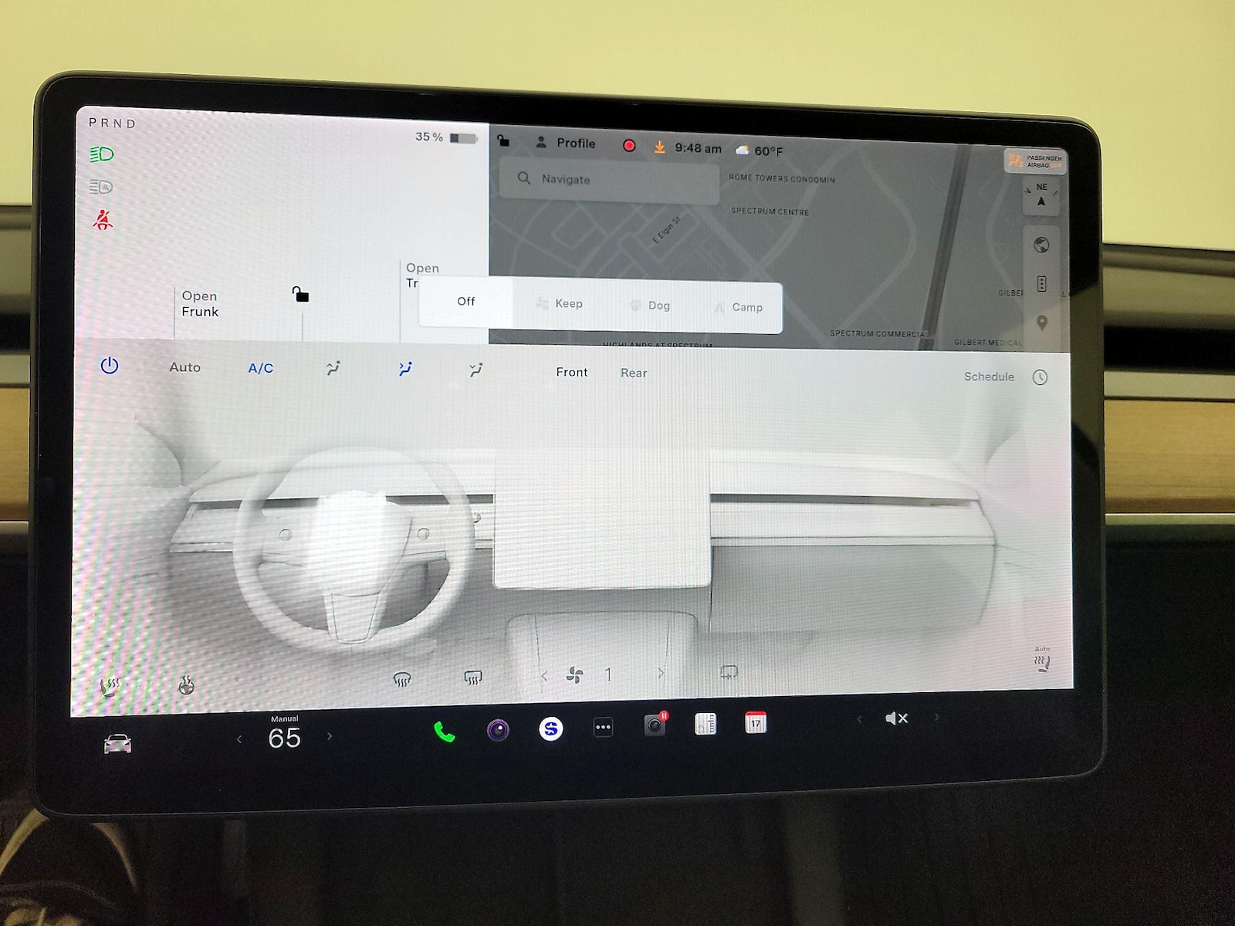The image size is (1235, 926).
Task: Tap the steering wheel heater icon
Action: [186, 685]
